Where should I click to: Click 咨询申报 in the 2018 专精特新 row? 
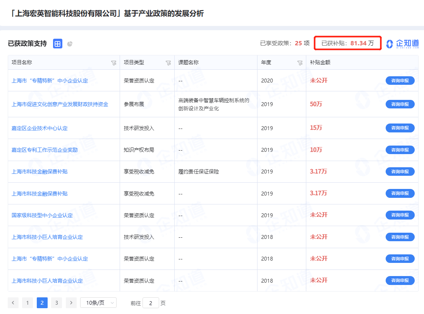click(400, 259)
